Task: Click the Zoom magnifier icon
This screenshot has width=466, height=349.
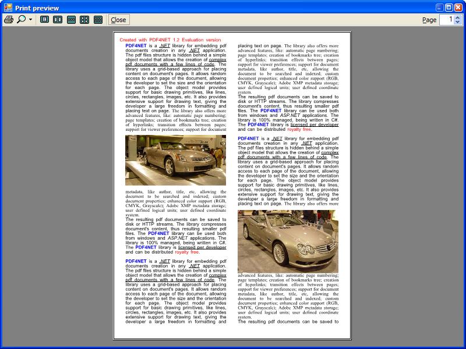Action: [21, 20]
